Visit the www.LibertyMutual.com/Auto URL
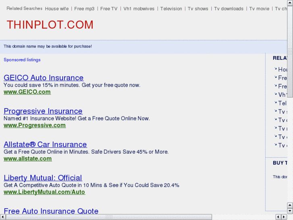The width and height of the screenshot is (293, 220). [44, 192]
